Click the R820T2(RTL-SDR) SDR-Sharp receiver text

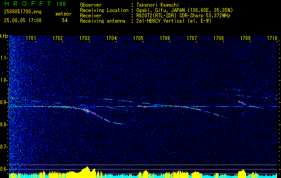click(183, 16)
